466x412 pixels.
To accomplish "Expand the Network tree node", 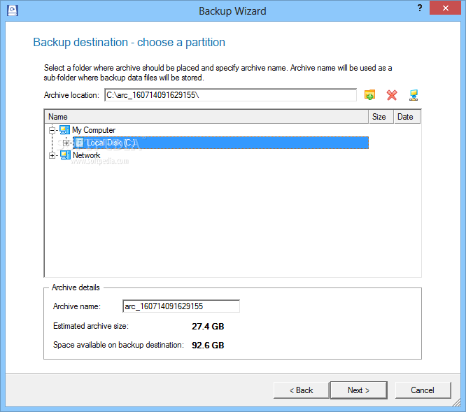I will point(52,155).
